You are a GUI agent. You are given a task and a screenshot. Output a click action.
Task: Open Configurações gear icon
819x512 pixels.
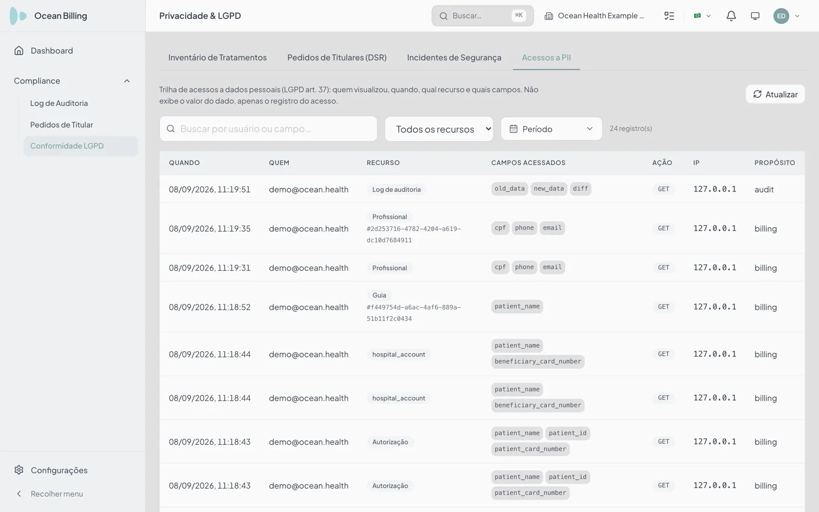point(19,470)
